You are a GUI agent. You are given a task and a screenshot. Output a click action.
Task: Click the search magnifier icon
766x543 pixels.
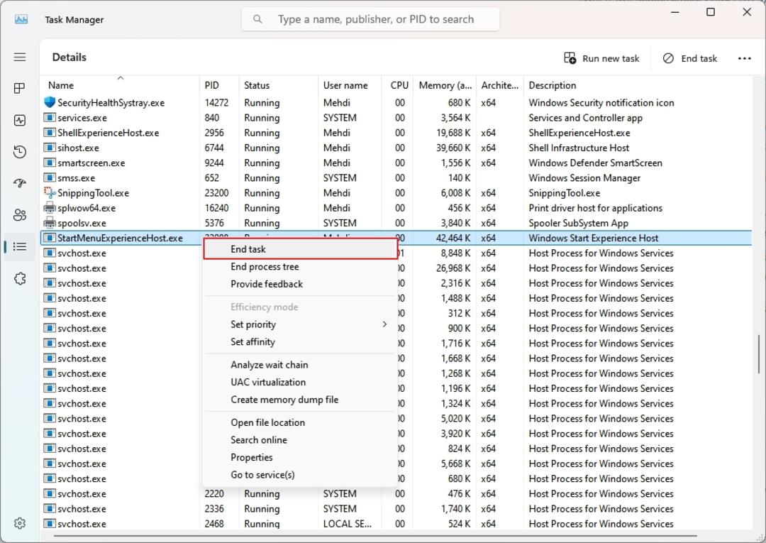(x=257, y=19)
